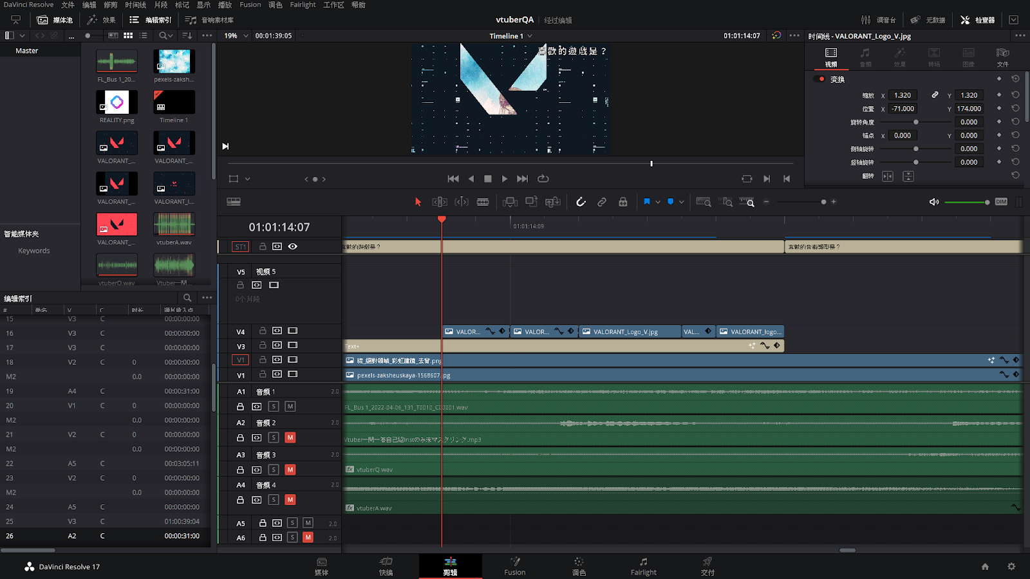Open project settings gear icon
1030x579 pixels.
pos(1011,567)
